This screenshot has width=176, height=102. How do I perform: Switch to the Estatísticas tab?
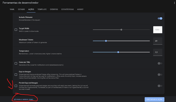[68, 9]
